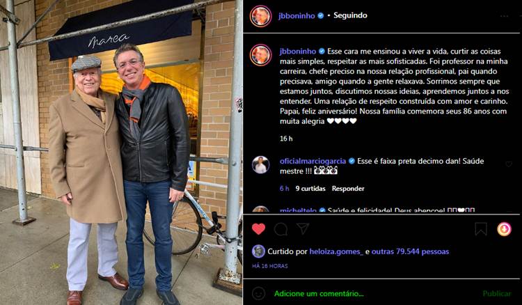Open outras 79.544 pessoas likes list
The height and width of the screenshot is (305, 522).
click(410, 251)
